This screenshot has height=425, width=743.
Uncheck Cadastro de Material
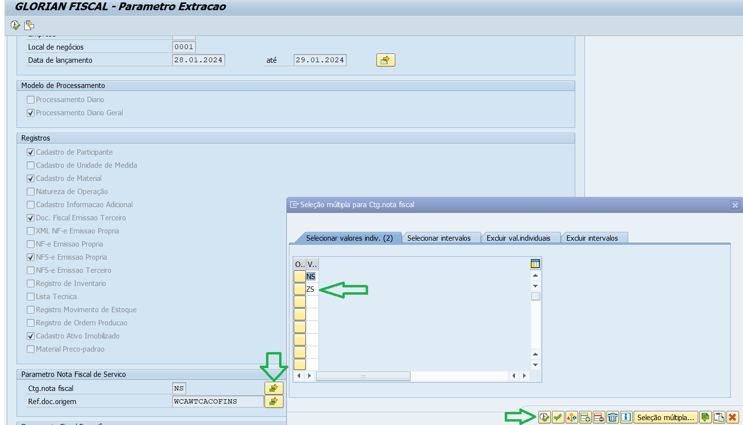(x=31, y=178)
